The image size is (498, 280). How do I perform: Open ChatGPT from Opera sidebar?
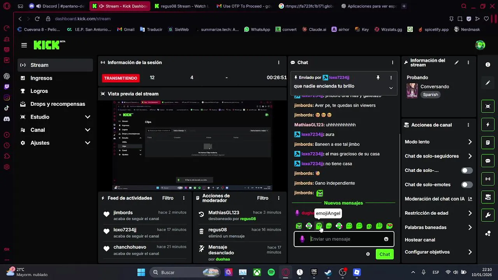(x=7, y=76)
